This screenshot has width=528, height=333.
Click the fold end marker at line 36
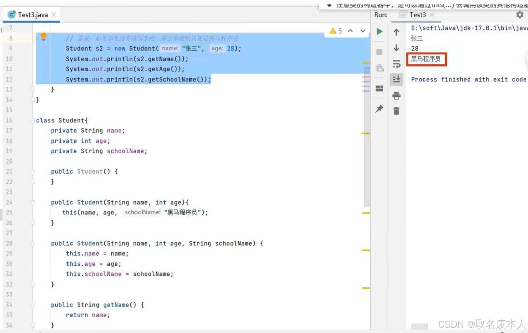coord(32,325)
